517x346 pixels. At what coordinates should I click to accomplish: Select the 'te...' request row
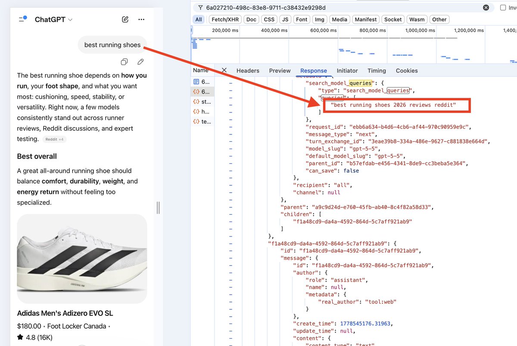[x=202, y=122]
